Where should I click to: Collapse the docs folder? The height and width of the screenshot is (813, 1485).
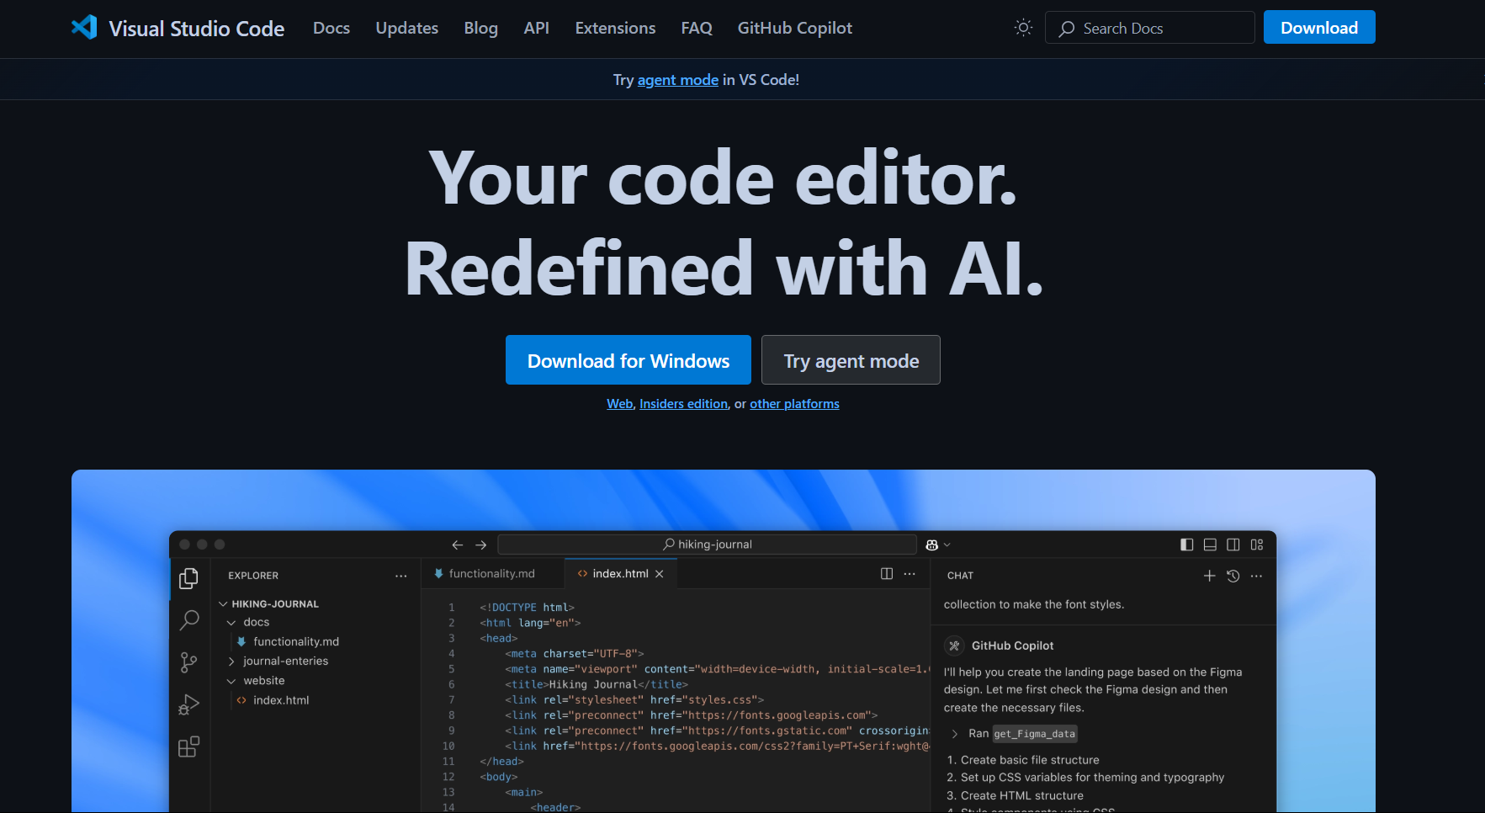[x=232, y=622]
